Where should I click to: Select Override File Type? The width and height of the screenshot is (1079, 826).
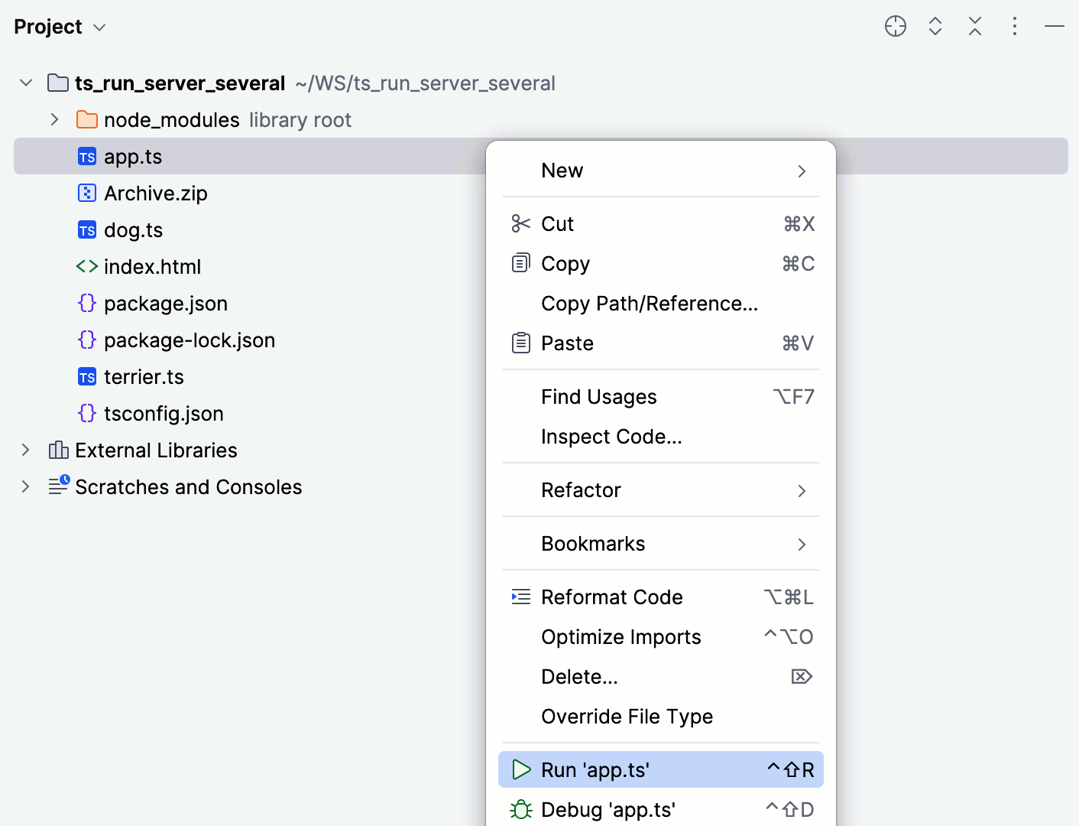[627, 716]
